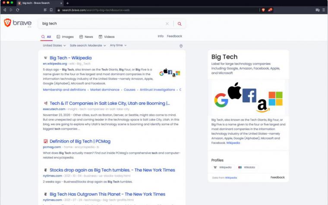328x205 pixels.
Task: Click the 'Big Tech' heading in the info panel
Action: pos(224,57)
